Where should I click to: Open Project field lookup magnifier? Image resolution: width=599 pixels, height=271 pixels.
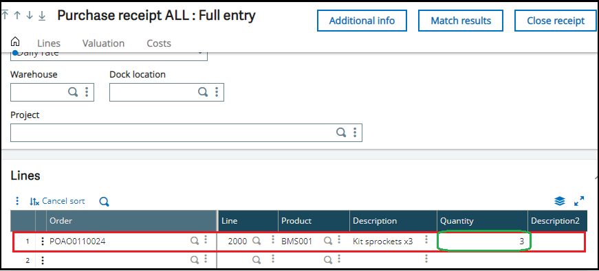(x=341, y=132)
